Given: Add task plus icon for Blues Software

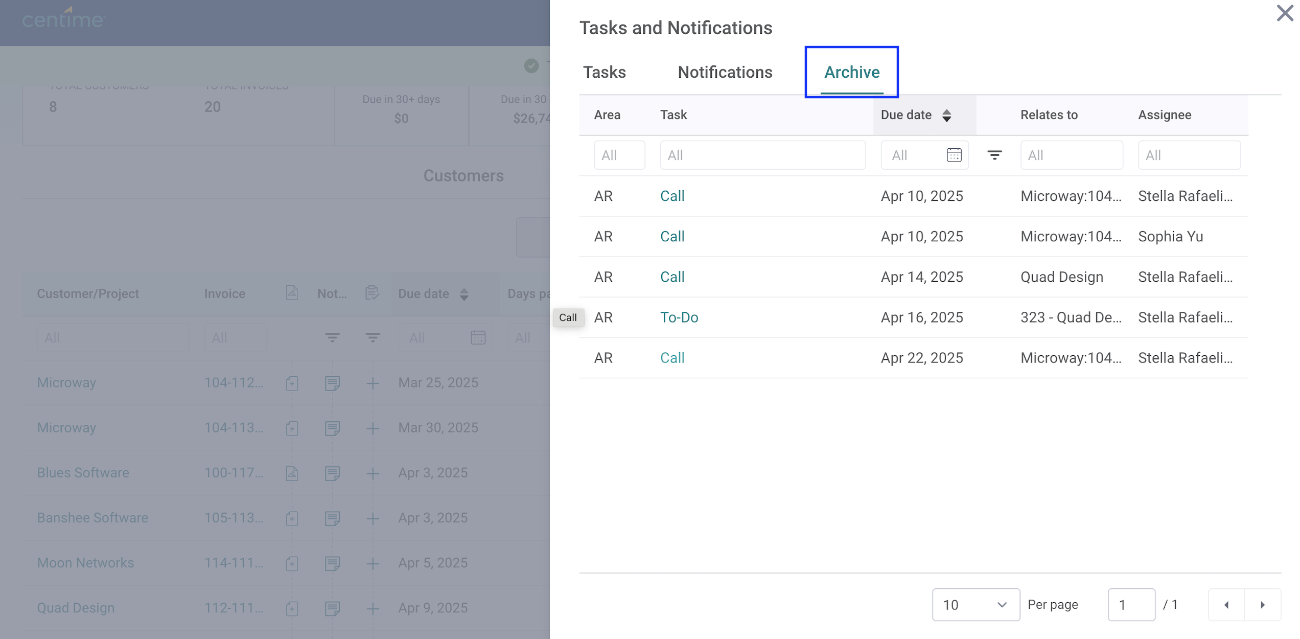Looking at the screenshot, I should pos(373,473).
